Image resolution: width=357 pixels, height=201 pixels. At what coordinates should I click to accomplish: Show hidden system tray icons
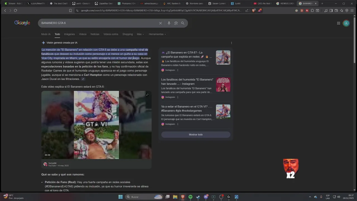(x=310, y=197)
